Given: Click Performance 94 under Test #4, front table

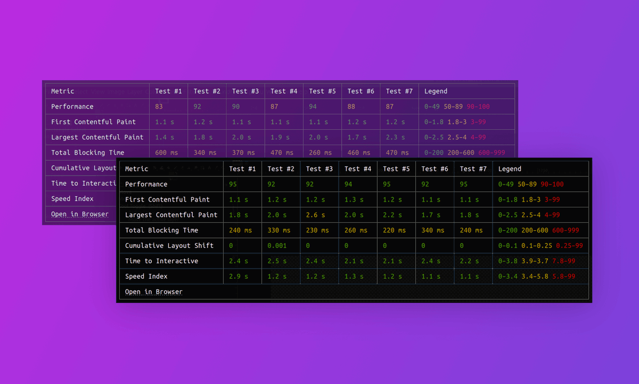Looking at the screenshot, I should [x=348, y=184].
